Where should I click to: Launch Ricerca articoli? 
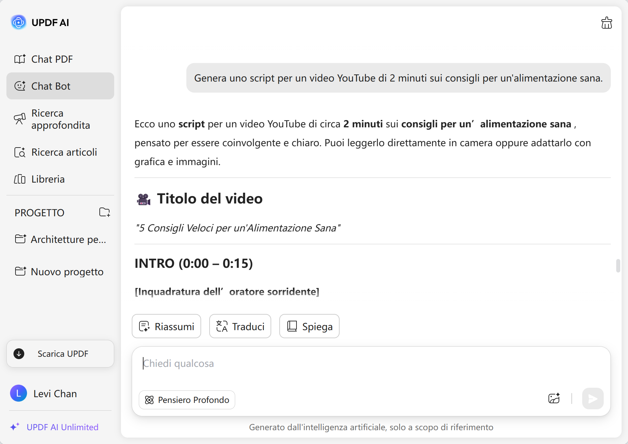pos(64,152)
